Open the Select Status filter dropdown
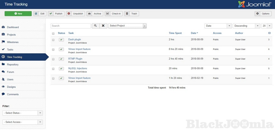 pyautogui.click(x=22, y=113)
